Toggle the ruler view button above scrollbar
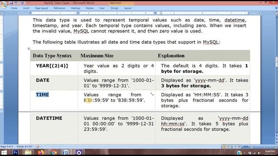Viewport: 278px width, 156px height. tap(276, 13)
